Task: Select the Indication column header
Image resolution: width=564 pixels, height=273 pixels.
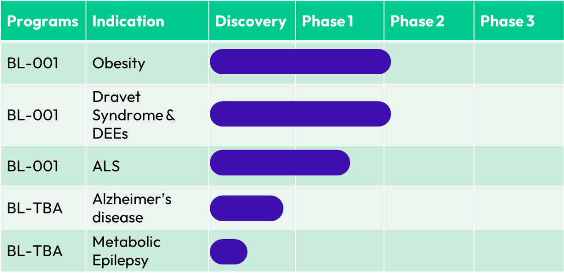Action: 128,22
